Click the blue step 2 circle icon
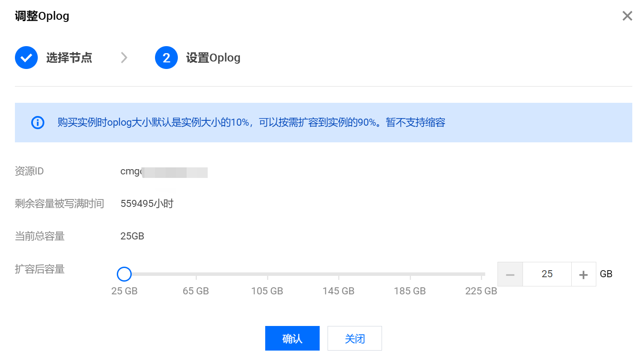The width and height of the screenshot is (638, 362). 166,58
